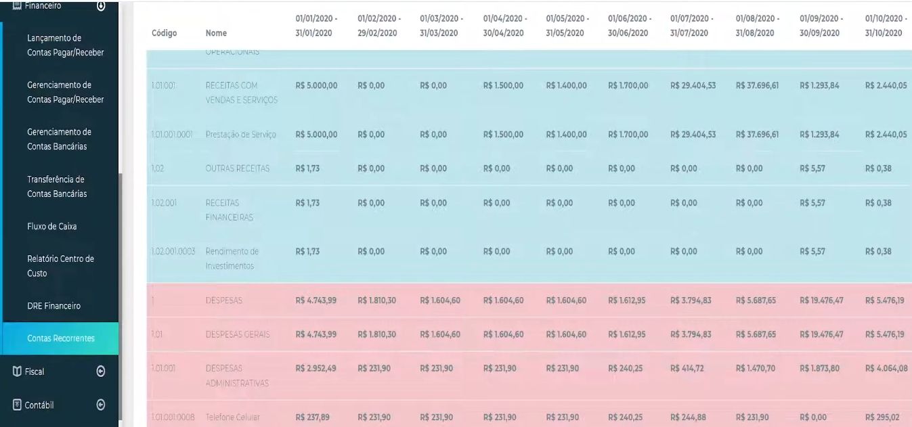Select Contas Recorrentes in sidebar

click(60, 338)
